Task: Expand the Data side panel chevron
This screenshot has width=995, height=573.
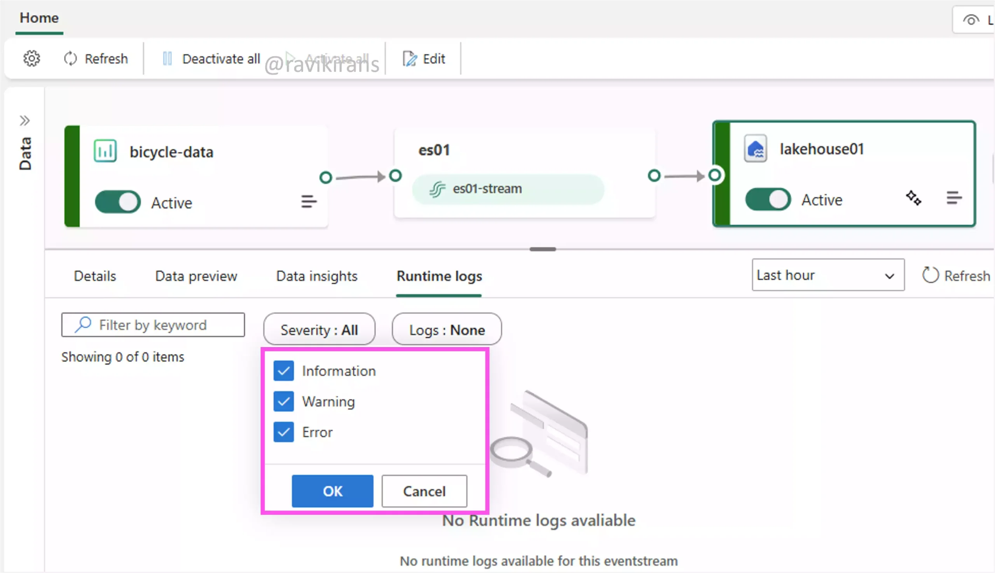Action: pos(25,121)
